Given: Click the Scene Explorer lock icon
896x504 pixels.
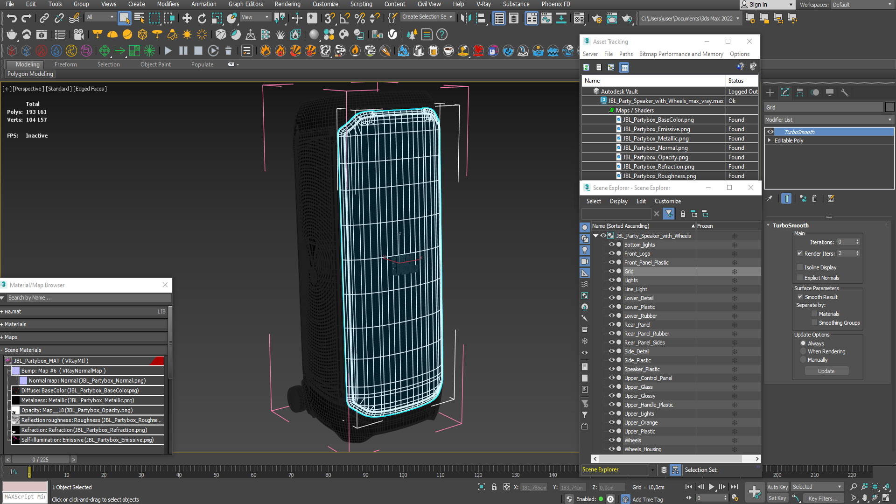Looking at the screenshot, I should click(x=683, y=214).
